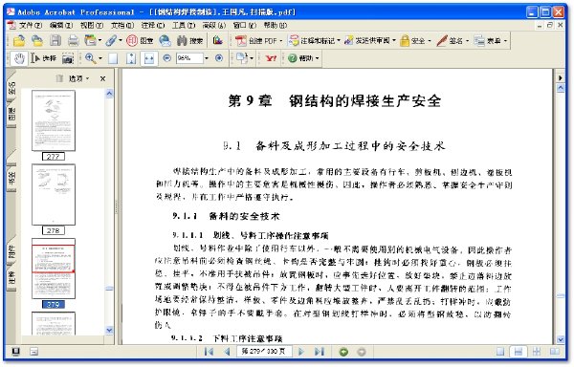The width and height of the screenshot is (574, 367).
Task: Click the hide toolbars status icon
Action: (33, 352)
